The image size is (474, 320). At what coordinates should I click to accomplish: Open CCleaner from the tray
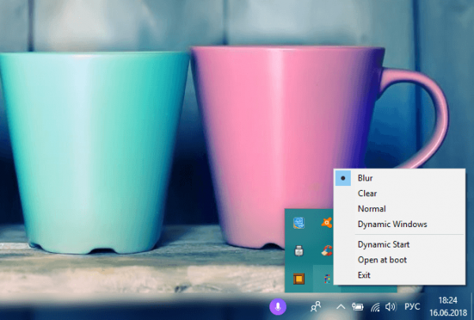(x=327, y=251)
